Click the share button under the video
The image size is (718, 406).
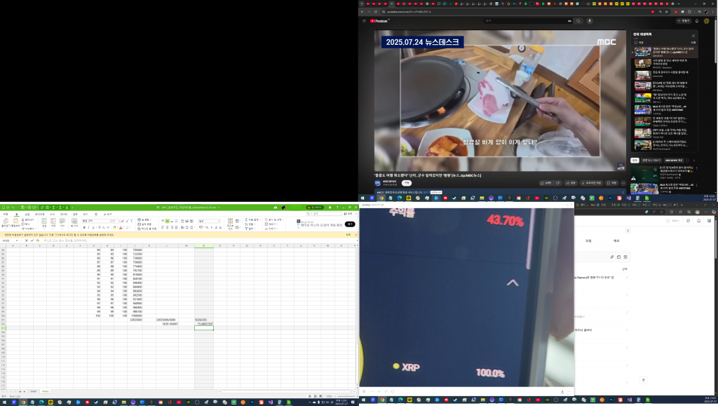(572, 183)
